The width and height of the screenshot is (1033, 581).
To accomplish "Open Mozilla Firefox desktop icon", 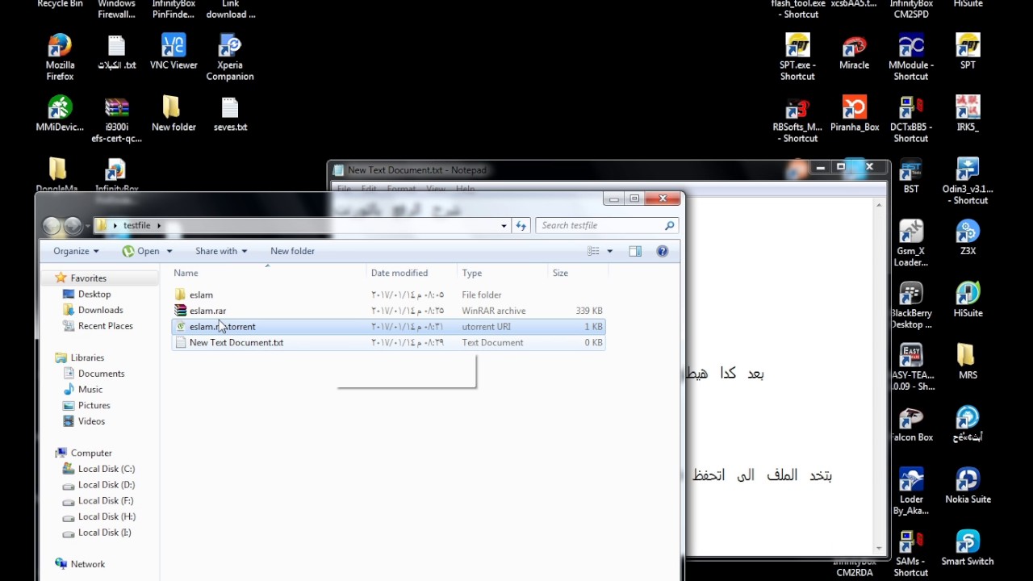I will [60, 57].
